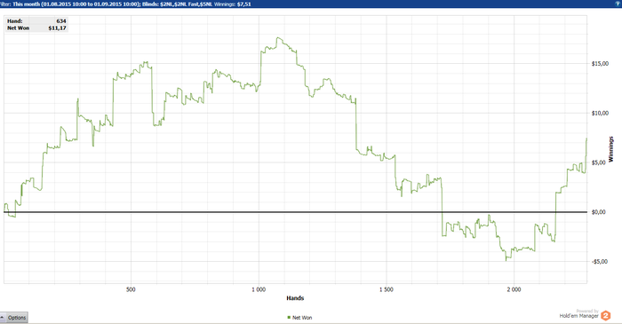Click the Hand: 634 tooltip row
The height and width of the screenshot is (324, 622).
point(36,21)
